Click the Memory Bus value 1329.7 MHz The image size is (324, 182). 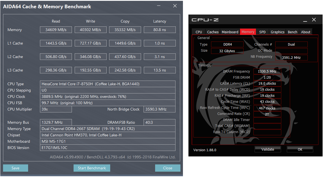(56, 122)
